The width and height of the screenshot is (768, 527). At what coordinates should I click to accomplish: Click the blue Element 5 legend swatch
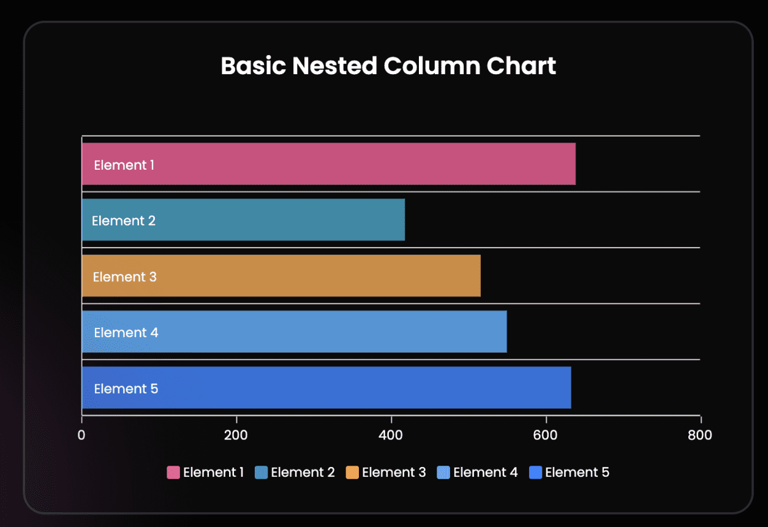click(535, 472)
